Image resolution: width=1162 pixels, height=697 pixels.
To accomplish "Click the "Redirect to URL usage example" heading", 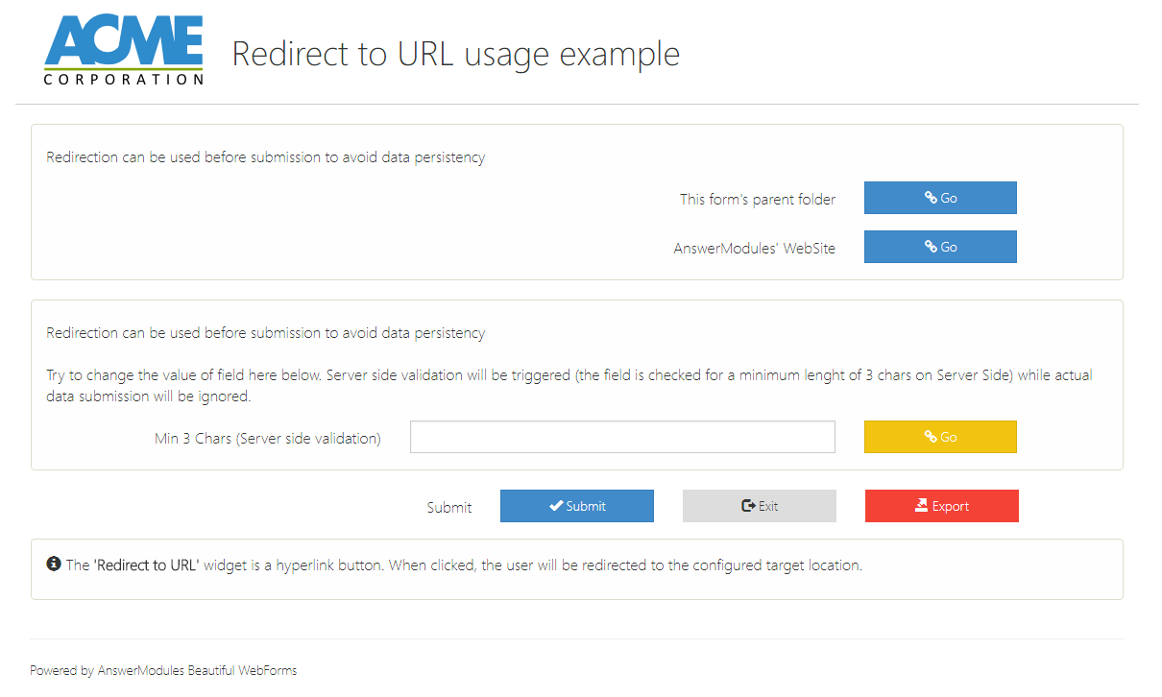I will (455, 54).
